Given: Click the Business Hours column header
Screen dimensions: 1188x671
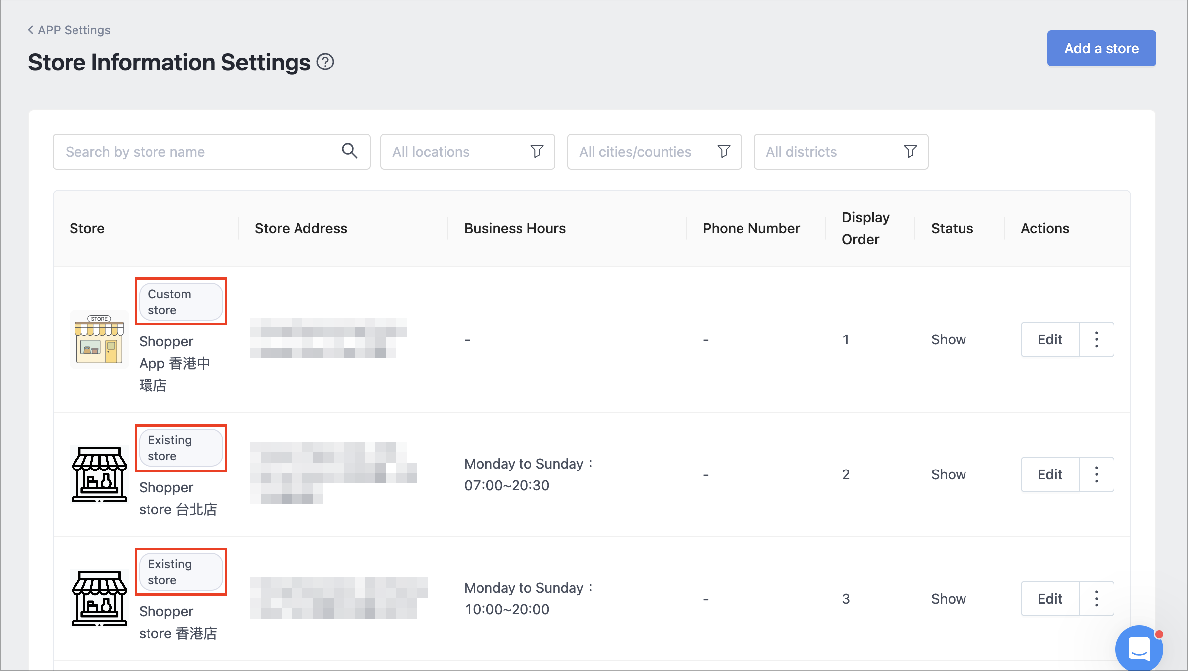Looking at the screenshot, I should coord(515,228).
